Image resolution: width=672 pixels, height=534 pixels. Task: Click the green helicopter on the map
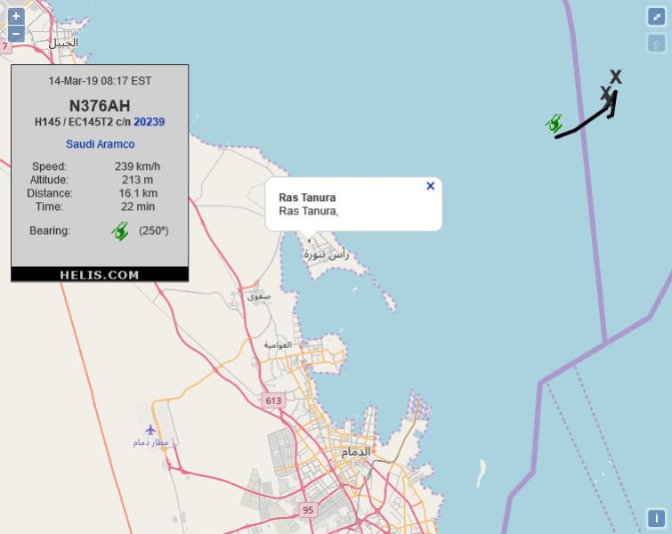click(x=555, y=123)
